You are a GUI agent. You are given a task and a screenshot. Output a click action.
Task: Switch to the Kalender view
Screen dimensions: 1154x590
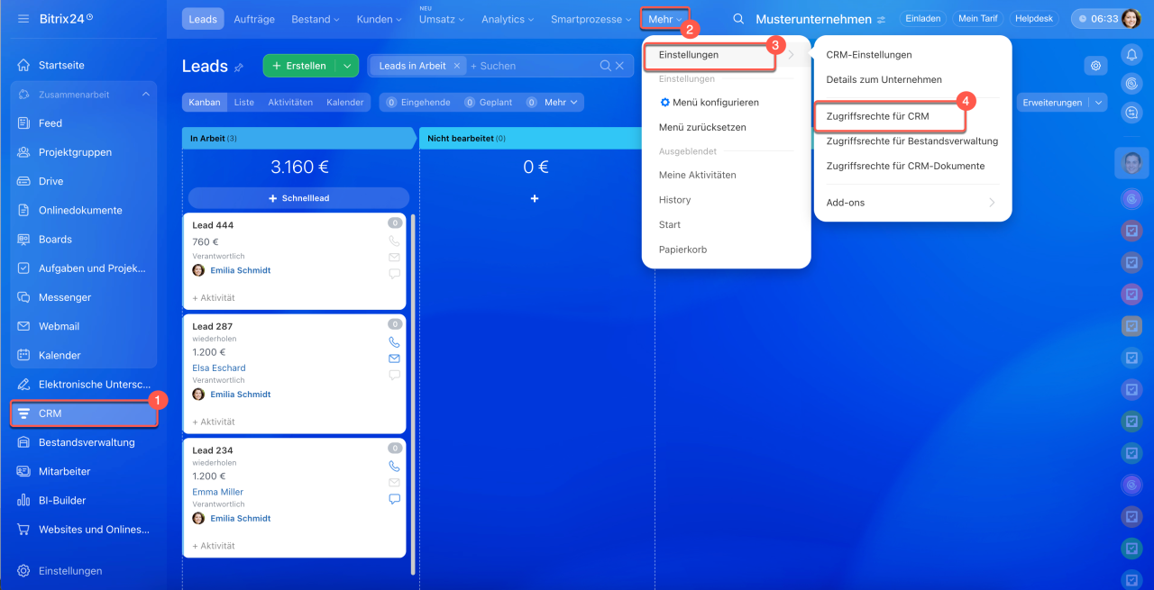[345, 103]
